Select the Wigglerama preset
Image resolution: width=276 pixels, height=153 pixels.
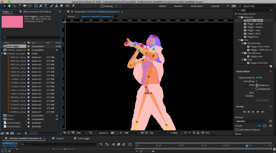253,37
